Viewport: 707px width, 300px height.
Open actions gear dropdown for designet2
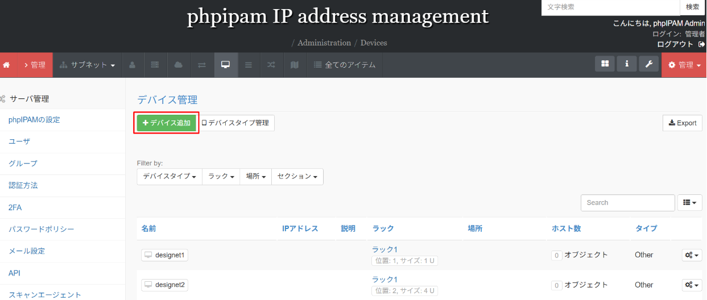click(692, 285)
